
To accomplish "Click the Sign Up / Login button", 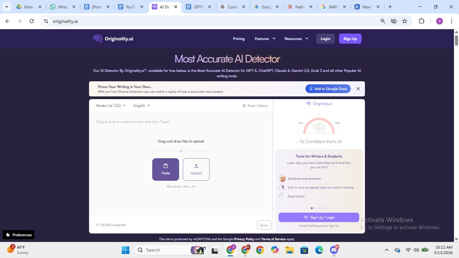I will [x=319, y=217].
